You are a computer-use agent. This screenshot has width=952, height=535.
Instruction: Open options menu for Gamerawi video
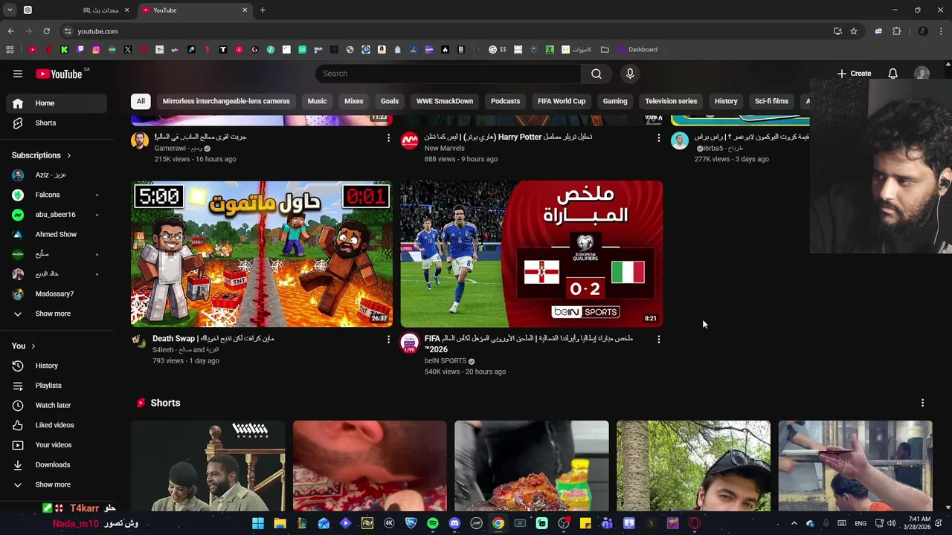[x=388, y=137]
